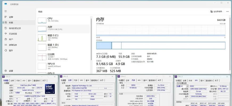The width and height of the screenshot is (232, 106).
Task: Click the "1.552 V" core voltage value
Action: [38, 93]
